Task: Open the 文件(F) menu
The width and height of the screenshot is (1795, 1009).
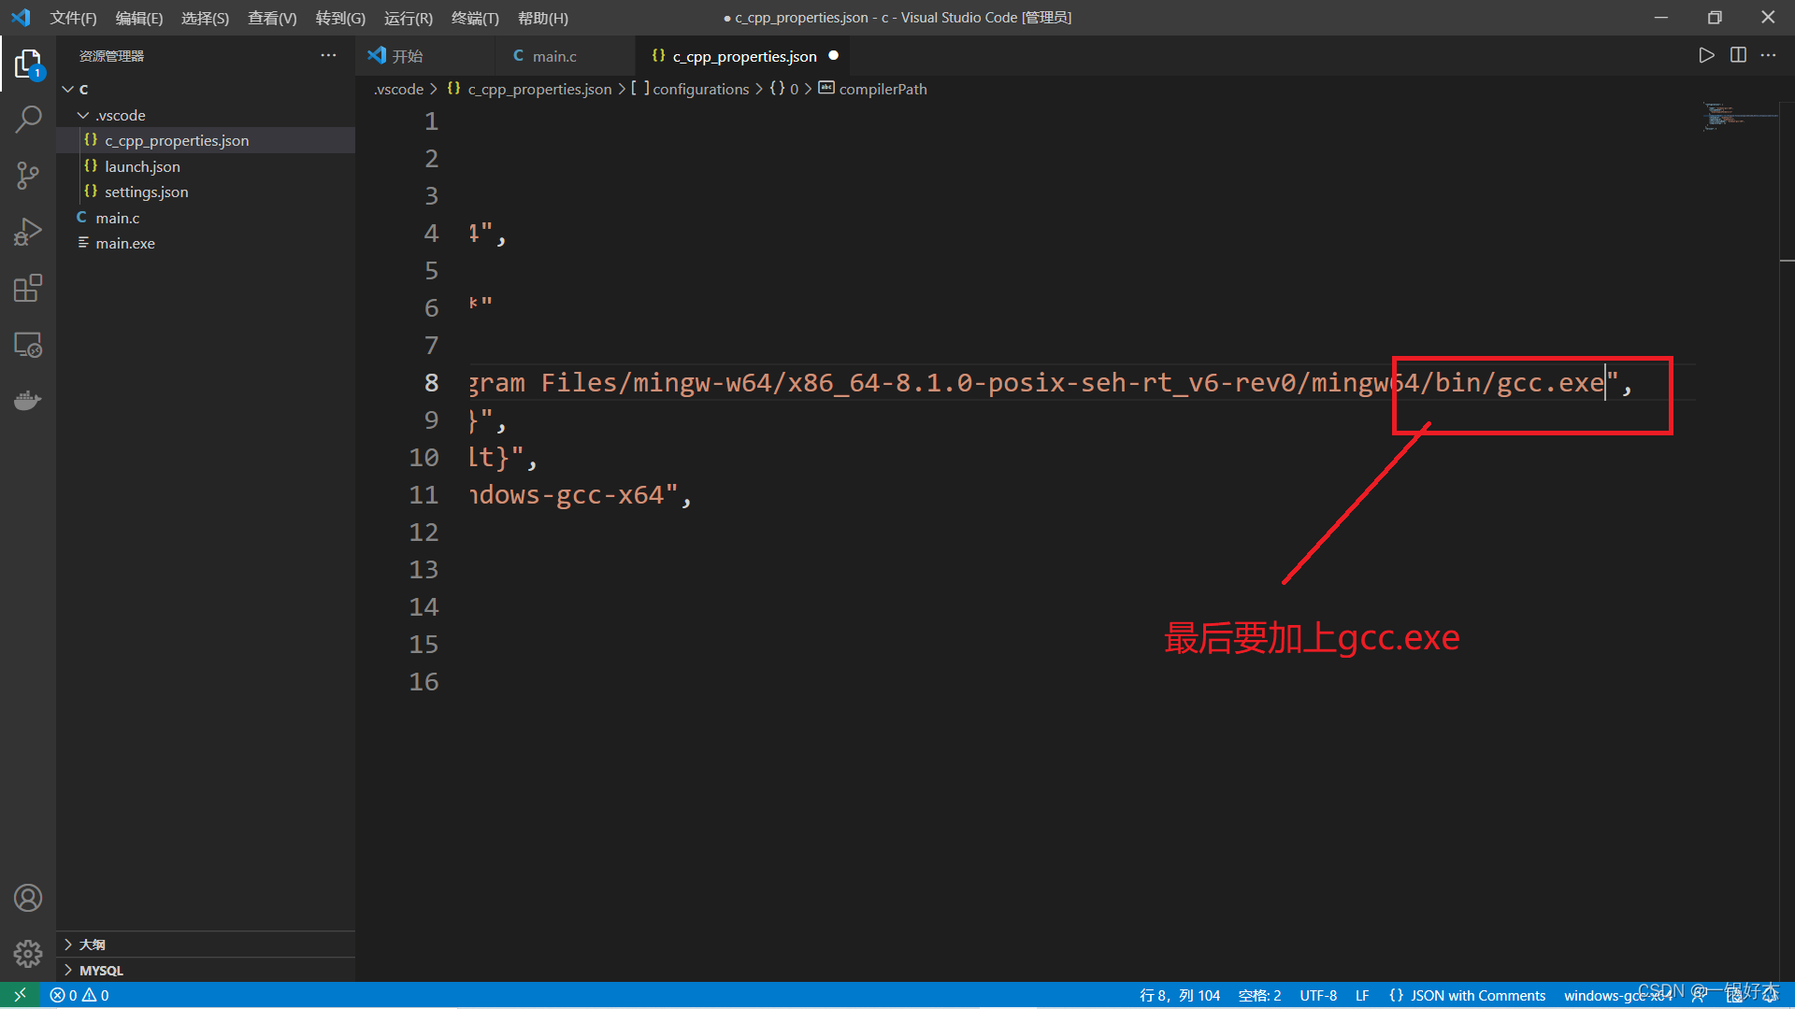Action: [x=73, y=18]
